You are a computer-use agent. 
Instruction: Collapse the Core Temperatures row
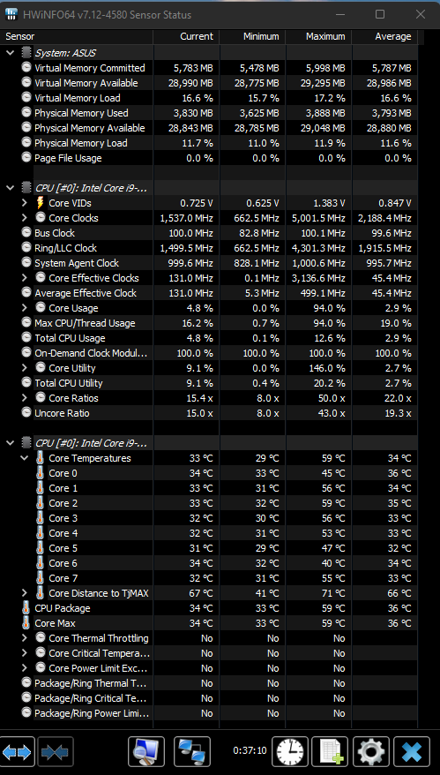25,458
